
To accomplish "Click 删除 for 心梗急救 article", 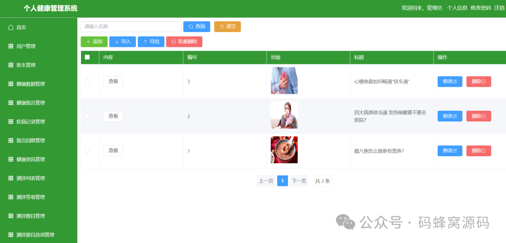I will pyautogui.click(x=479, y=82).
